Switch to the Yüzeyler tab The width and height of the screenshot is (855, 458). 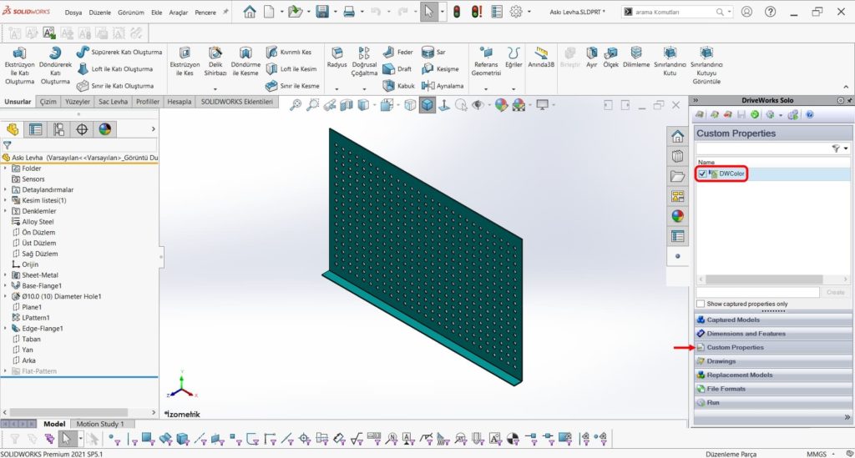point(78,102)
